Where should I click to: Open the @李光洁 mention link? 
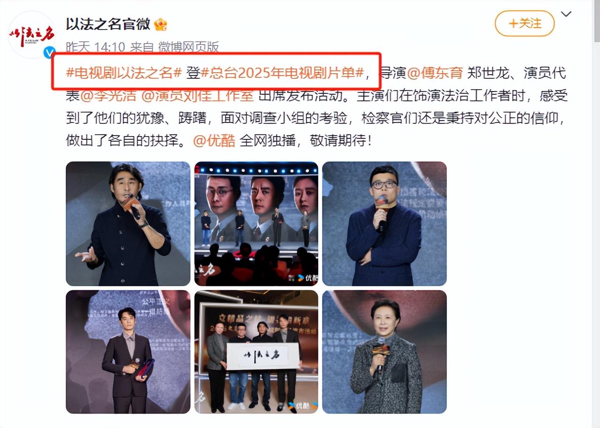click(109, 95)
